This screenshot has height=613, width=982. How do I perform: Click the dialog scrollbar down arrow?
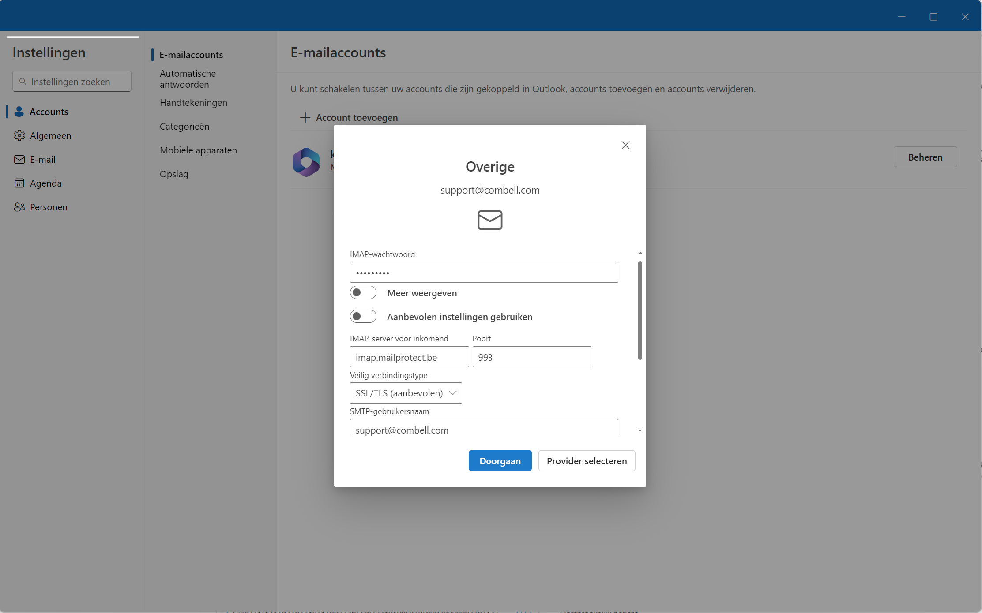640,430
